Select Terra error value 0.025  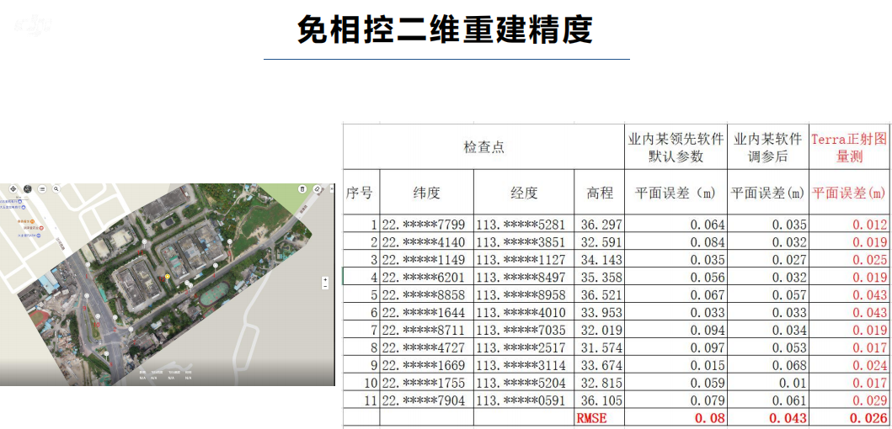851,259
